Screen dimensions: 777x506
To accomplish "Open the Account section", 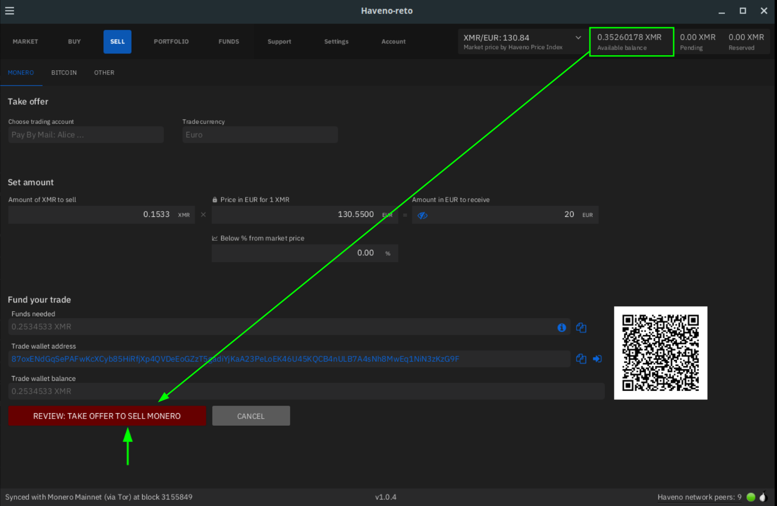I will pos(393,42).
